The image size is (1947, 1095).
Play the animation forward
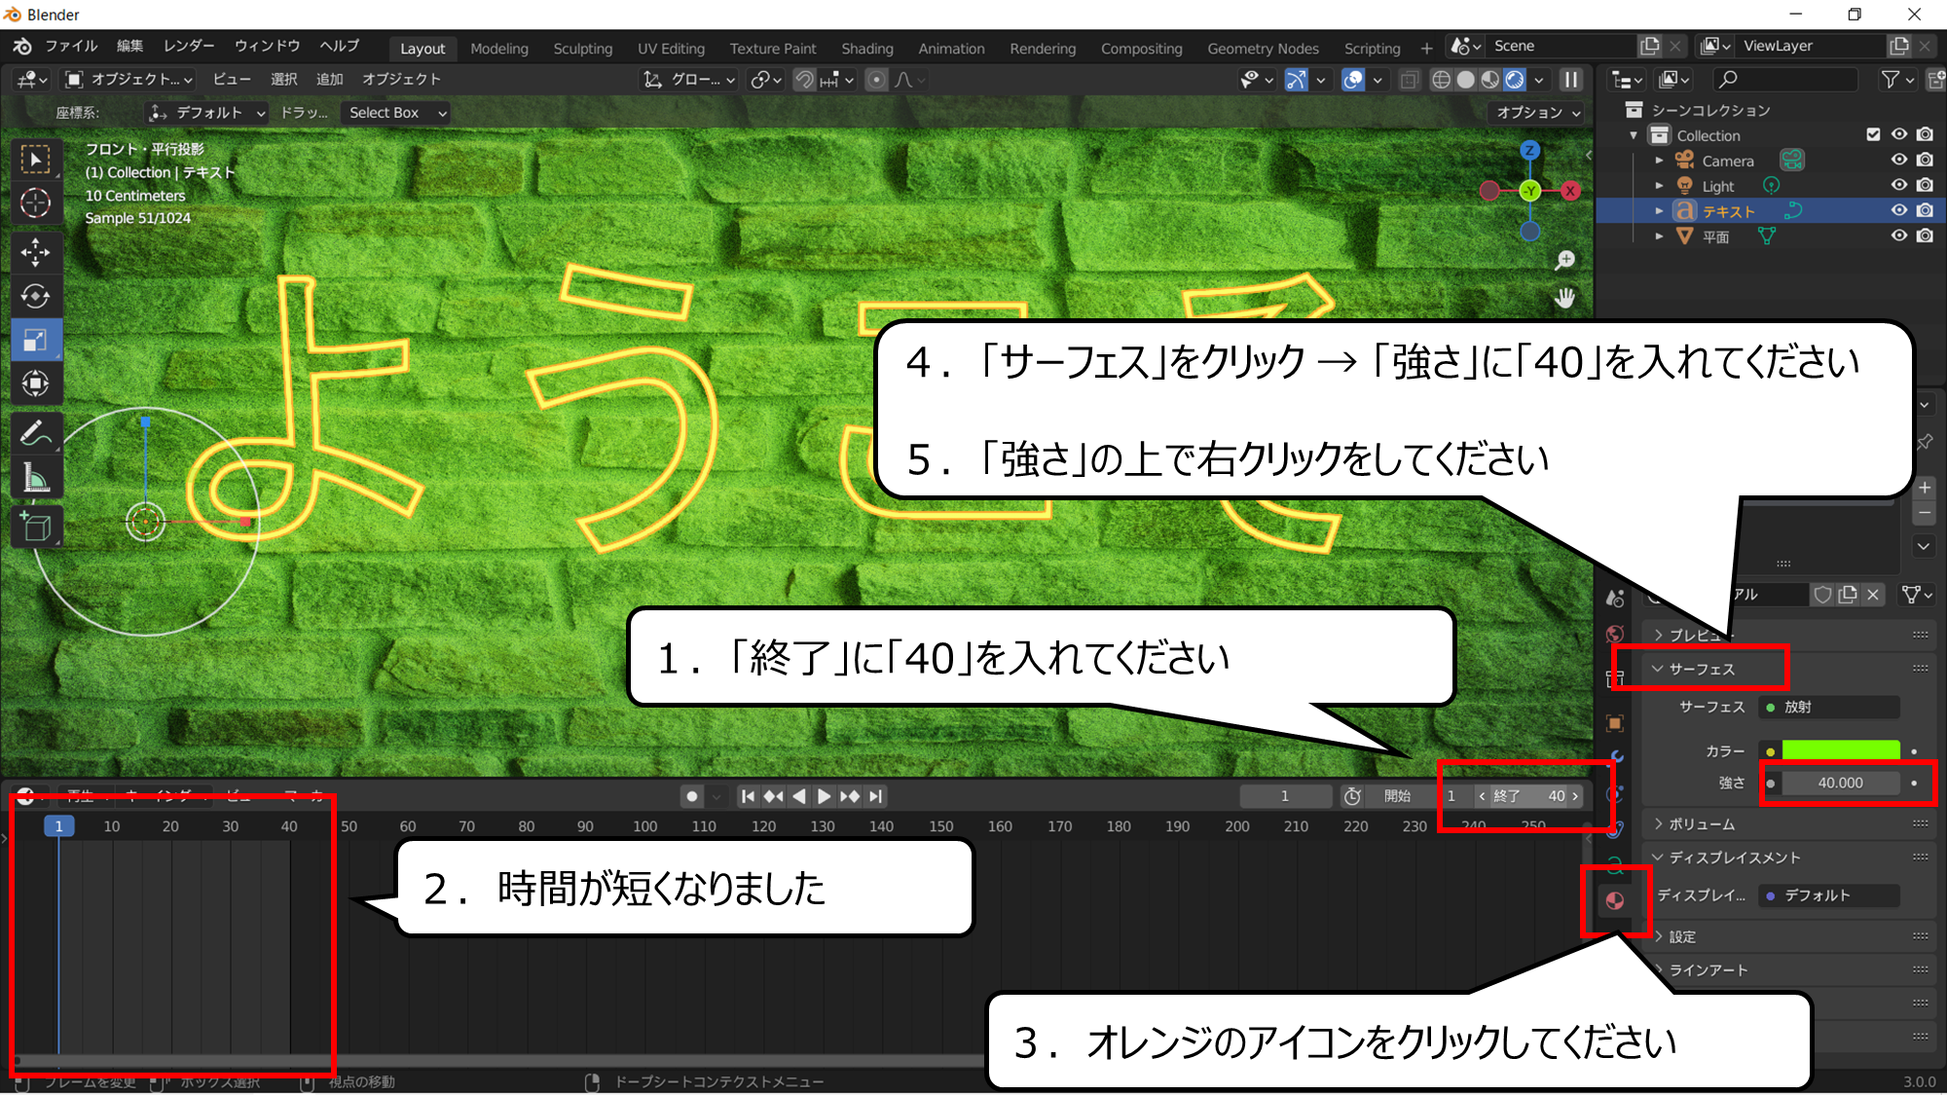[824, 796]
